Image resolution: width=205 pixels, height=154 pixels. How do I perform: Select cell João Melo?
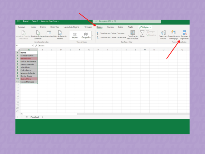coord(29,67)
